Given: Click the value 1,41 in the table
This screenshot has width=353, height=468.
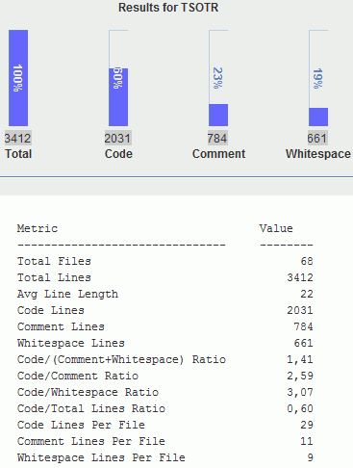Looking at the screenshot, I should [x=300, y=359].
